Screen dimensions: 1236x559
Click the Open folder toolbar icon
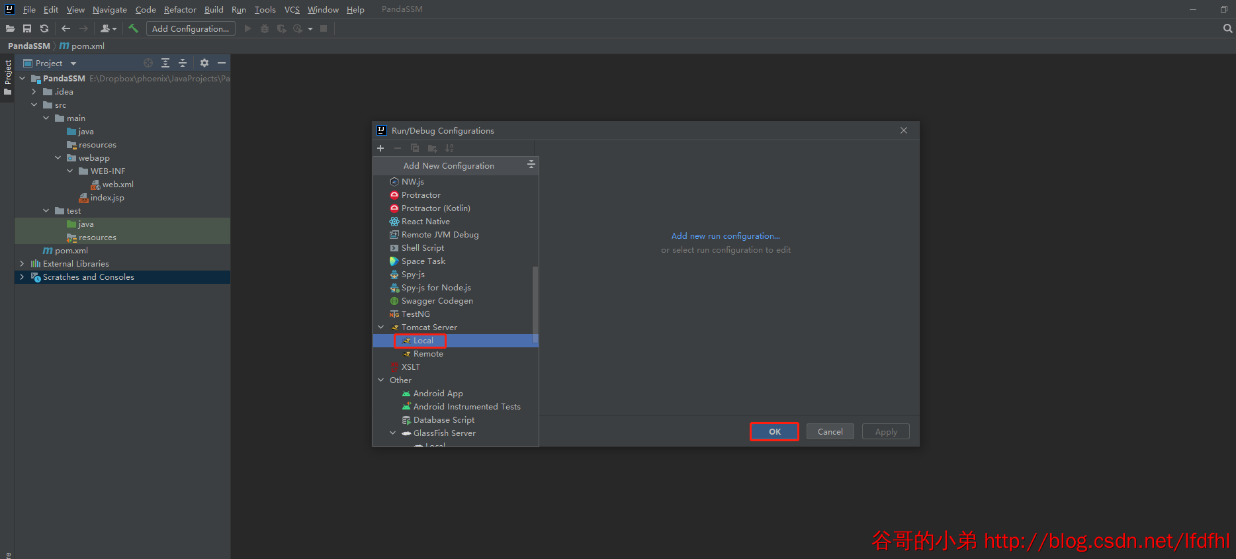[x=10, y=28]
